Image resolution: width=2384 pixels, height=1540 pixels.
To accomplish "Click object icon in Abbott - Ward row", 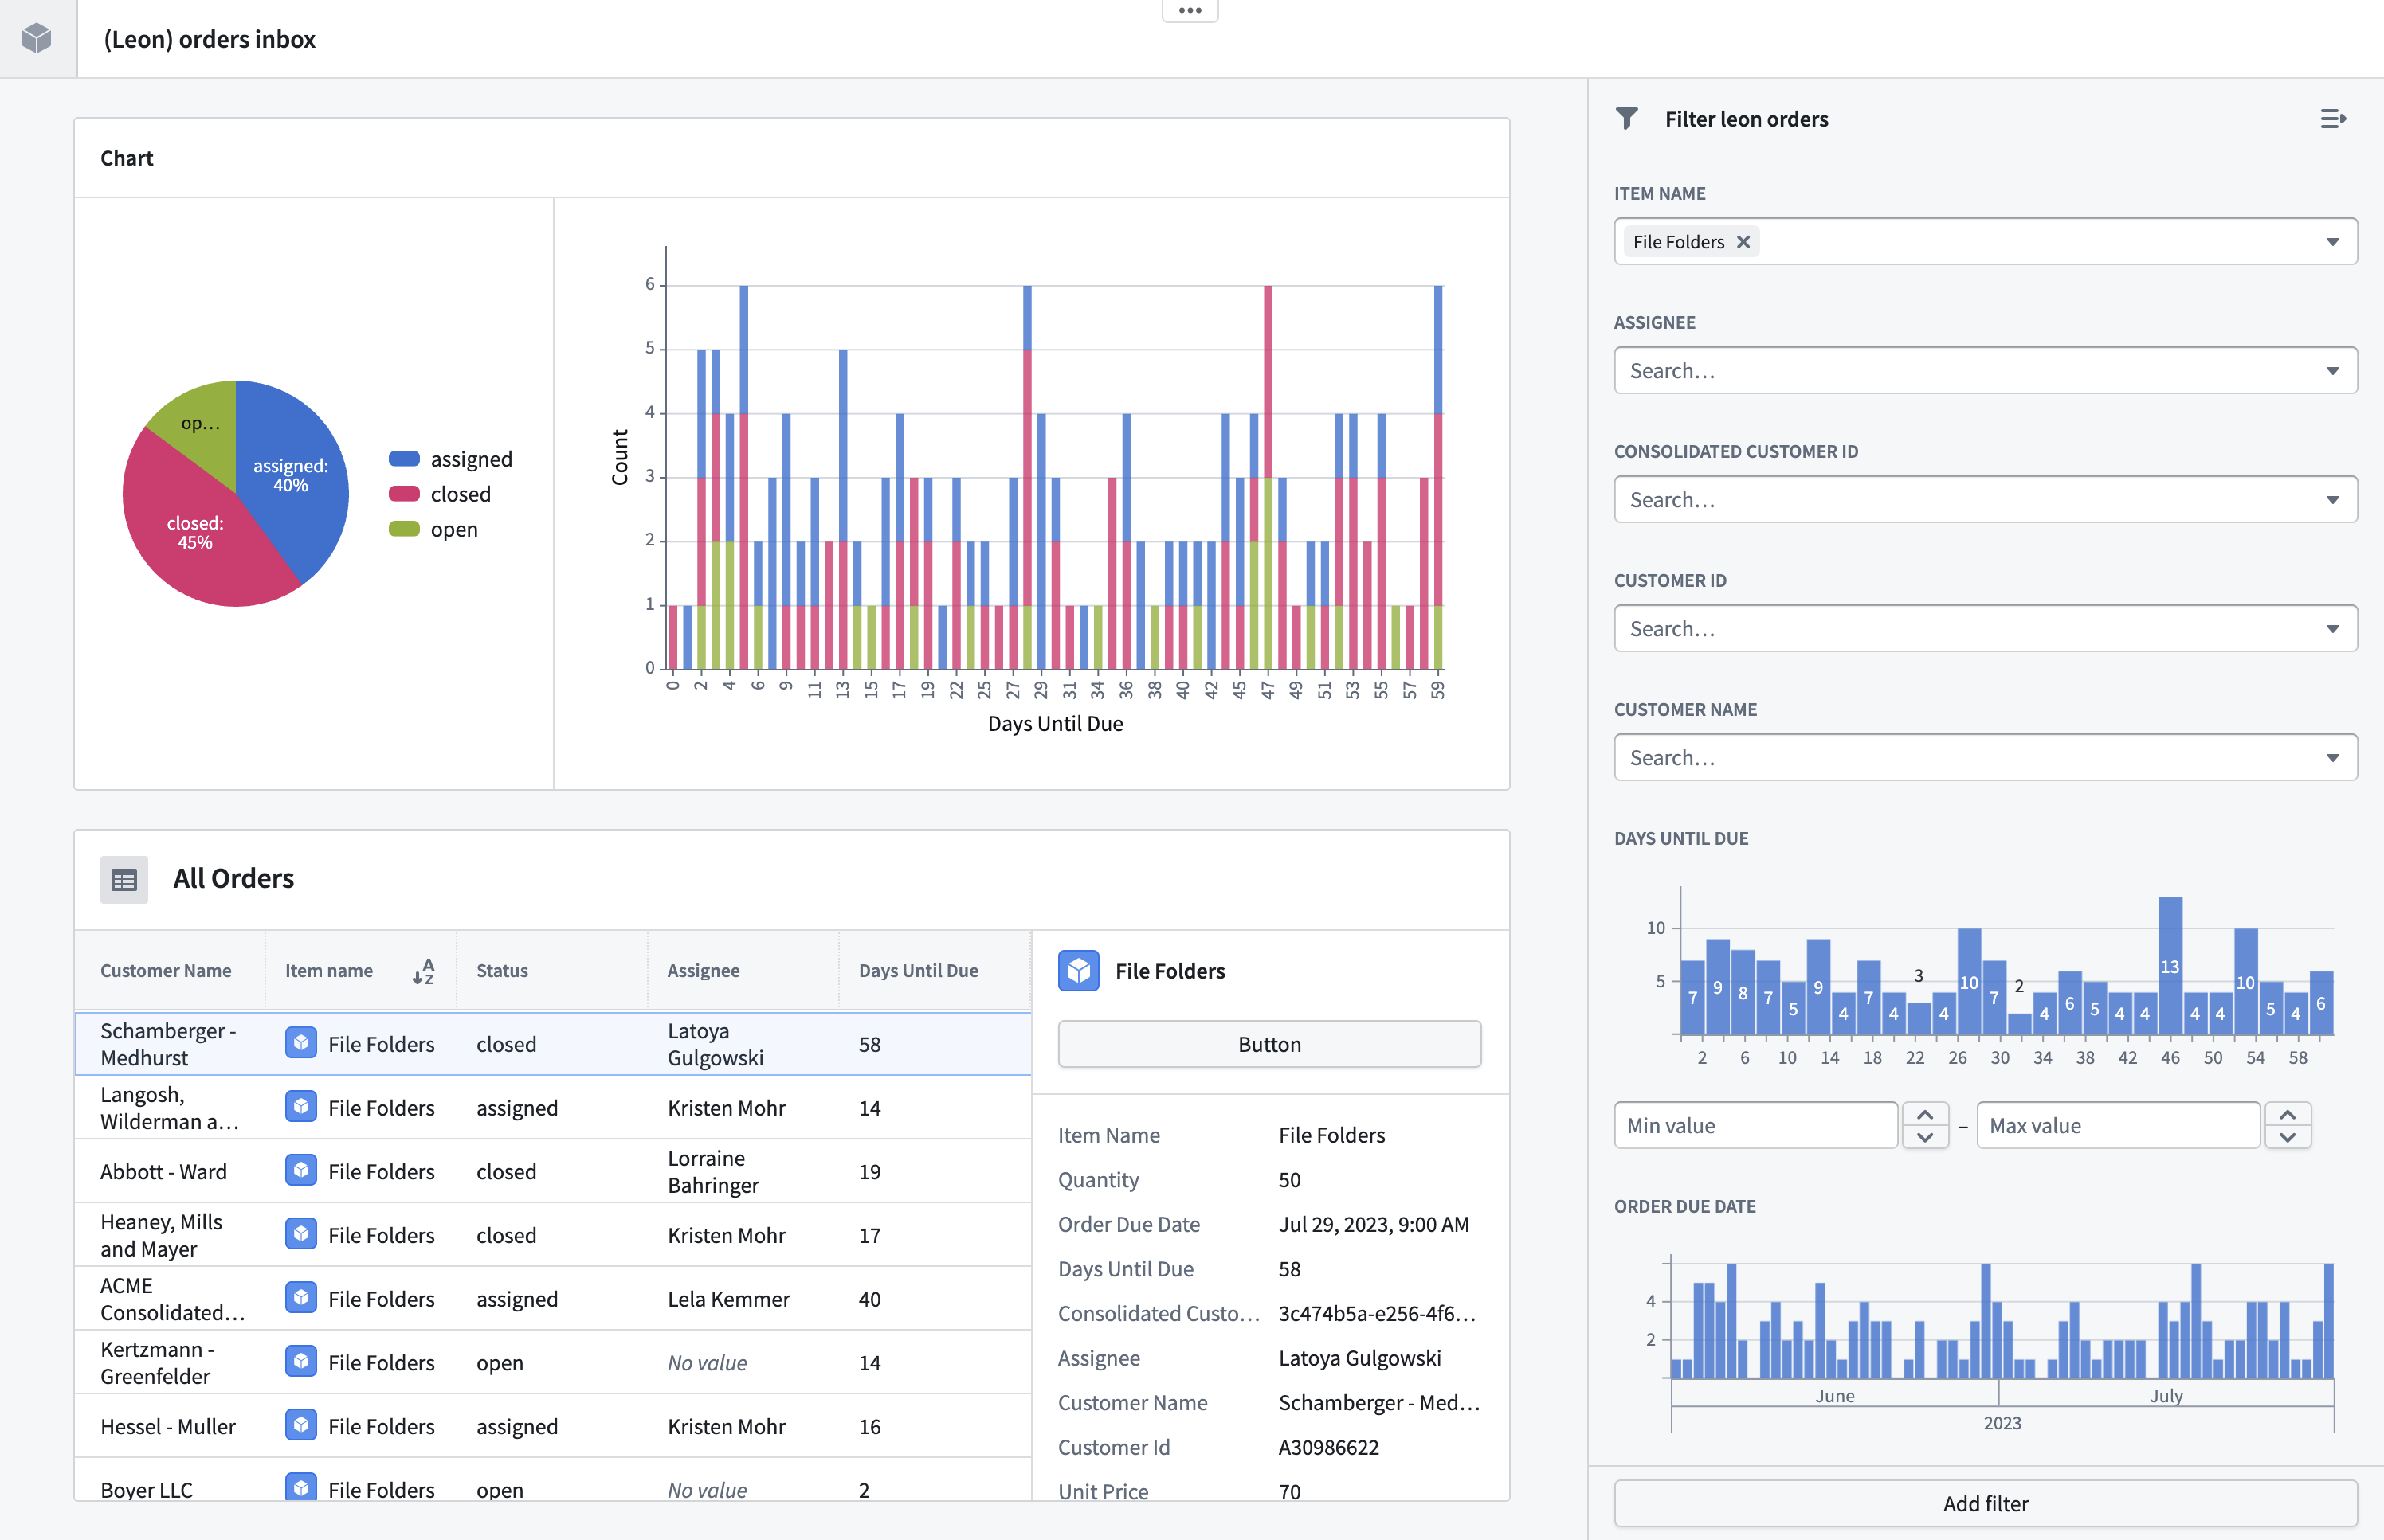I will 301,1171.
